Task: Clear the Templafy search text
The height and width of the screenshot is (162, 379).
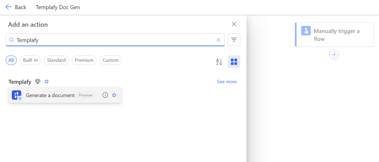Action: (x=218, y=40)
